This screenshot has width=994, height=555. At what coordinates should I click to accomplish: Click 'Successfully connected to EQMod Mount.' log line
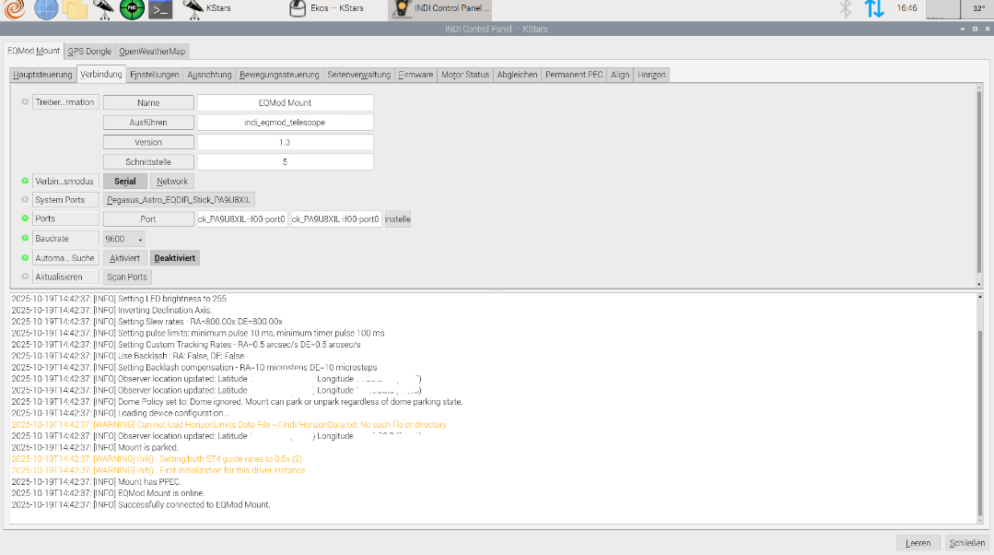[141, 504]
